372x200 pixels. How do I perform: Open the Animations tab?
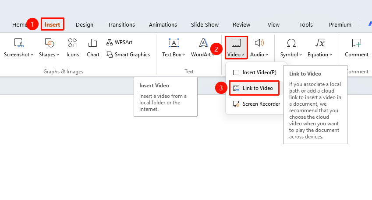163,24
